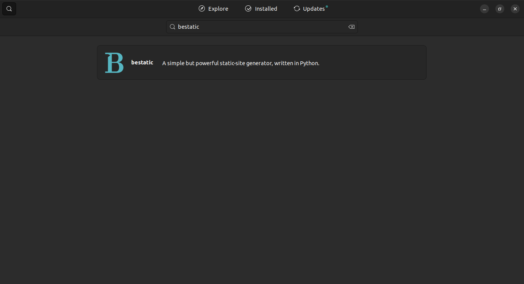524x284 pixels.
Task: Go to the Updates section
Action: (x=313, y=8)
